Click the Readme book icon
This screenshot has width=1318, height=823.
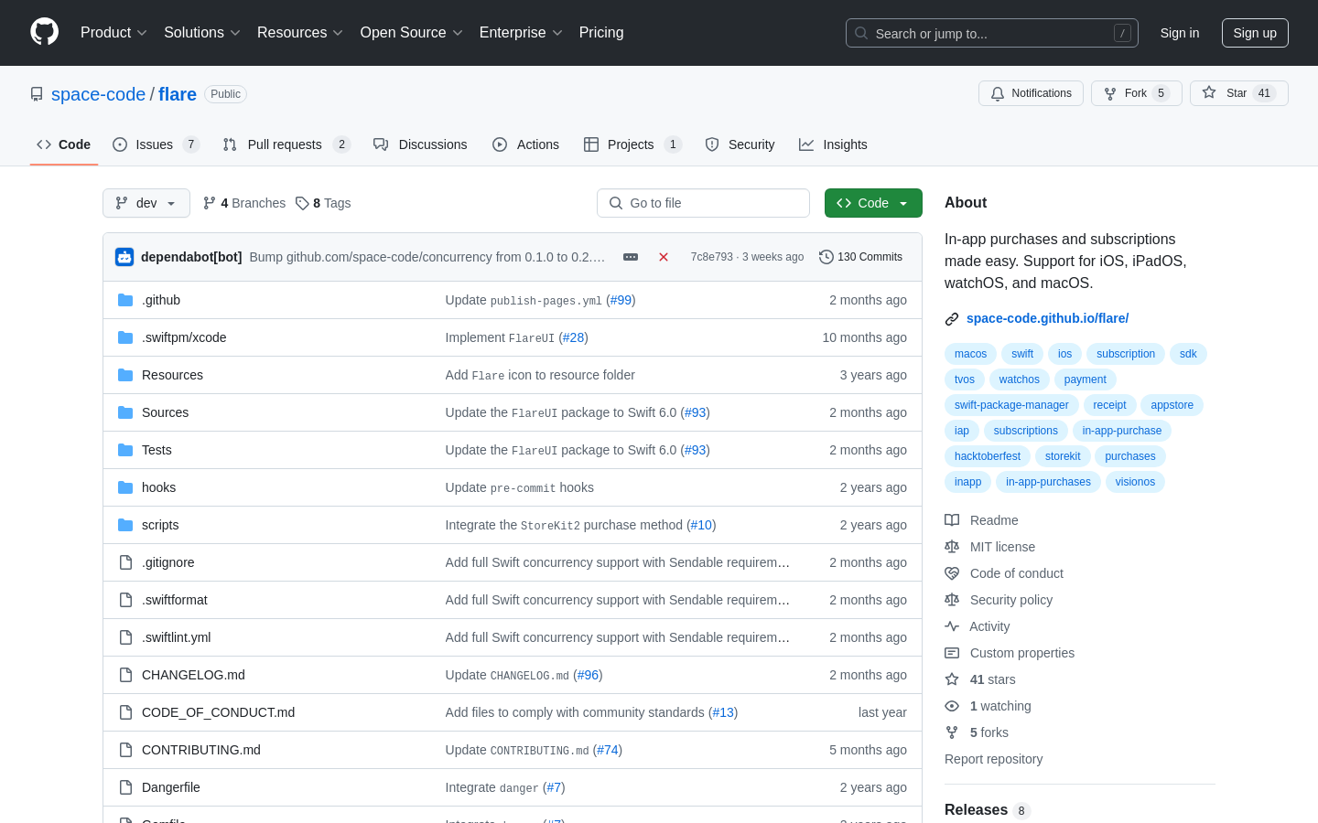click(952, 520)
